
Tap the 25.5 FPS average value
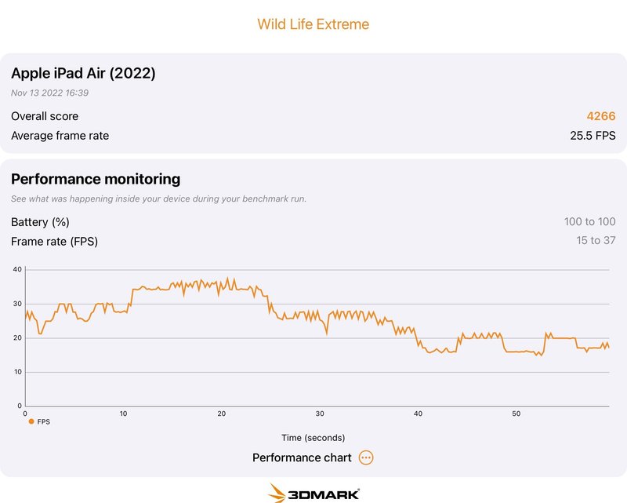pyautogui.click(x=593, y=136)
